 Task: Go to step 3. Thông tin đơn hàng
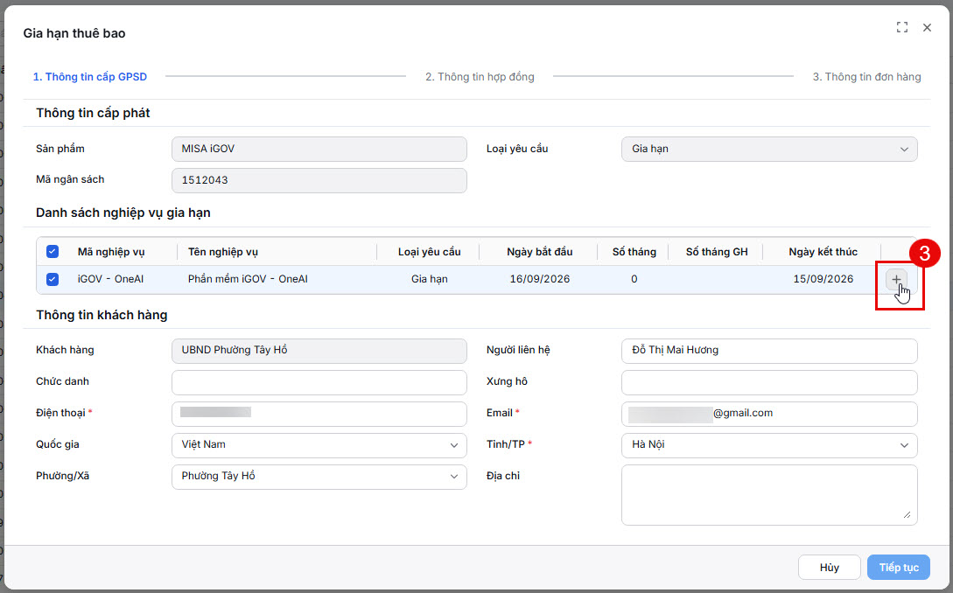click(x=866, y=77)
